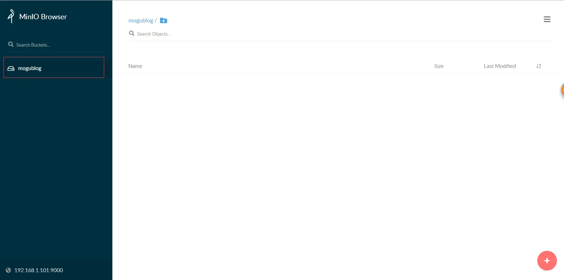Click the MinIO bird logo
This screenshot has width=564, height=280.
(x=11, y=16)
